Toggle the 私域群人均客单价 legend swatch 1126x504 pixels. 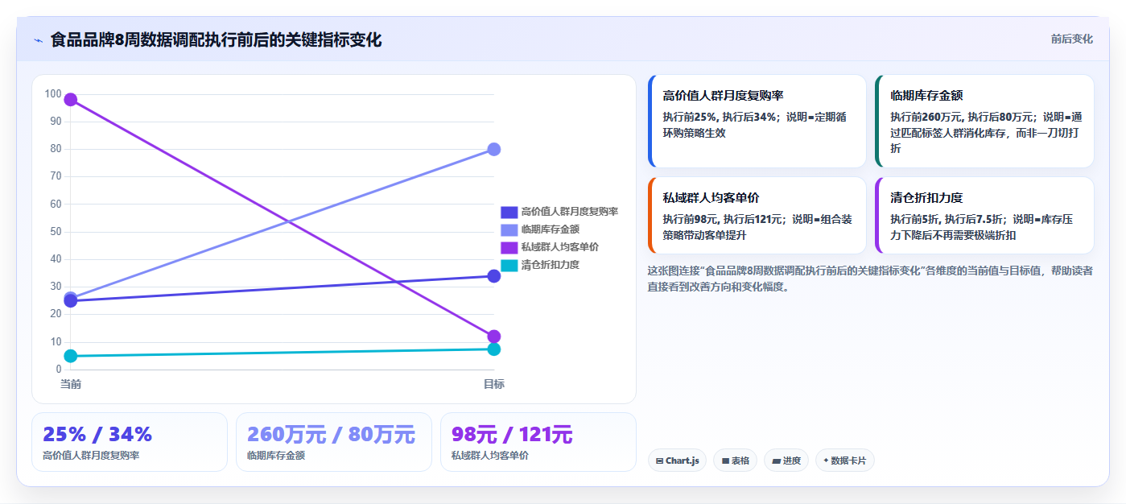tap(509, 247)
